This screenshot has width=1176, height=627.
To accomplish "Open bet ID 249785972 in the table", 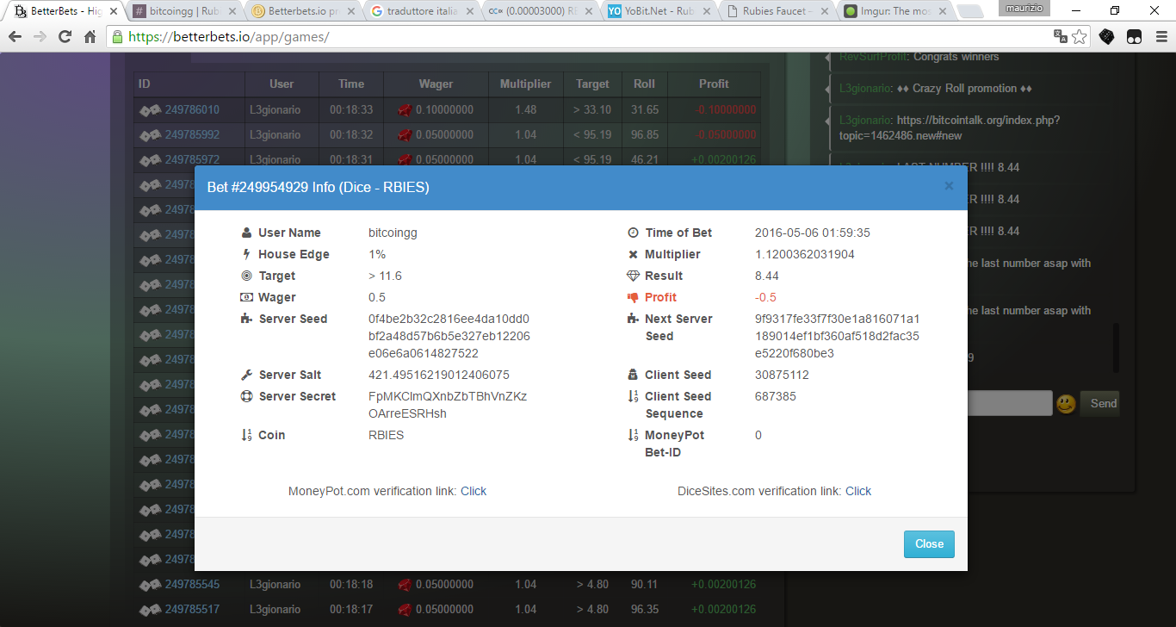I will 192,160.
